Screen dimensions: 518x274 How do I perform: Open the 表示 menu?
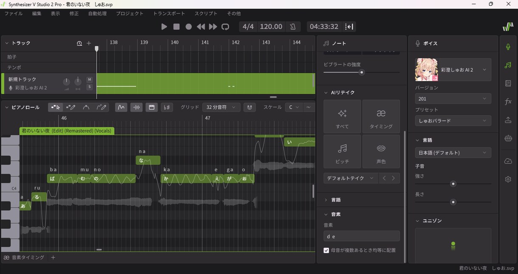55,14
